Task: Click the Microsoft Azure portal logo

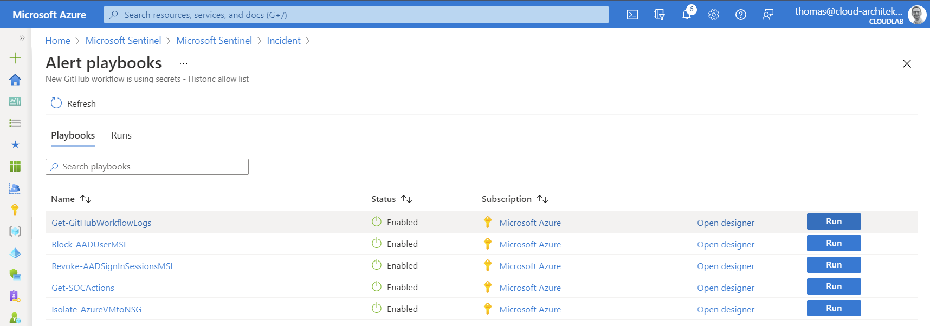Action: click(x=49, y=15)
